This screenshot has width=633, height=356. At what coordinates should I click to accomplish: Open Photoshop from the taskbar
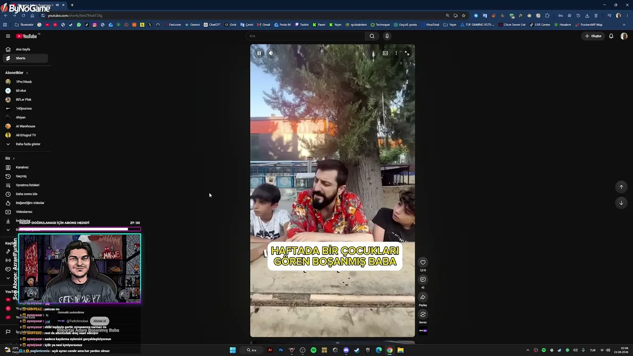click(281, 350)
